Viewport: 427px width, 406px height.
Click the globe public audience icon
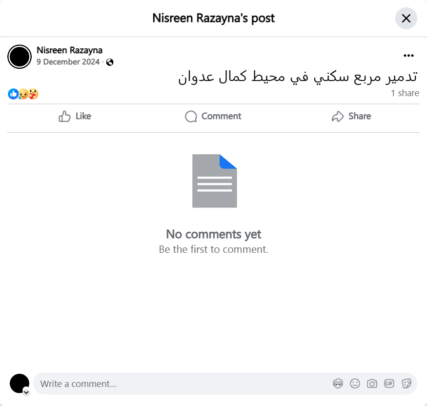[110, 62]
